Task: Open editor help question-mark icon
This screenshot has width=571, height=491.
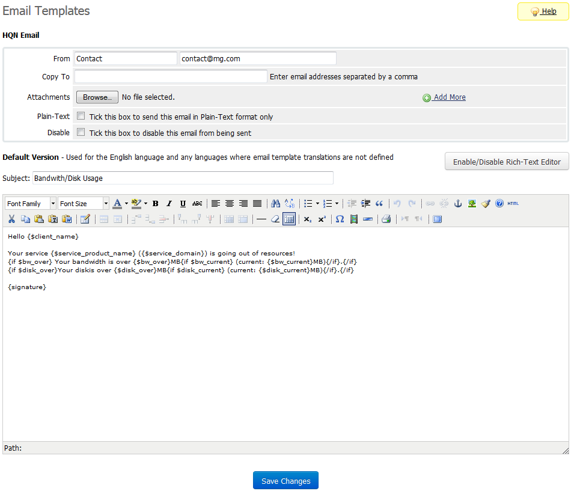Action: point(499,204)
